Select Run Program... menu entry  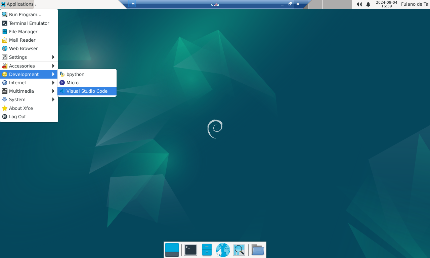pyautogui.click(x=25, y=14)
